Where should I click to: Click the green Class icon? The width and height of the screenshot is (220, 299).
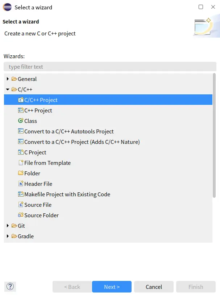pyautogui.click(x=21, y=121)
